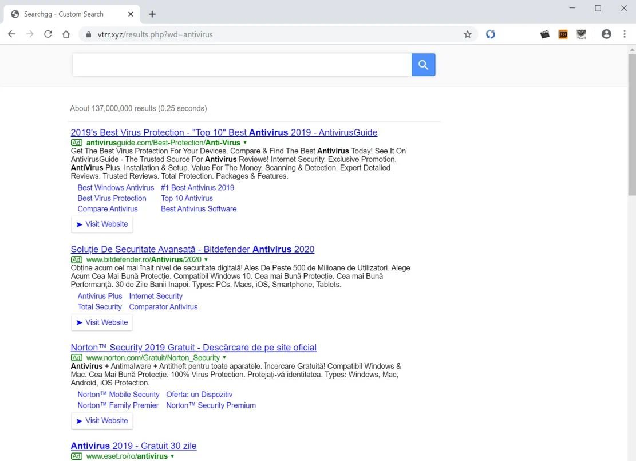The image size is (636, 461).
Task: Click the Ad badge beside antivirusguide.com
Action: pos(77,143)
